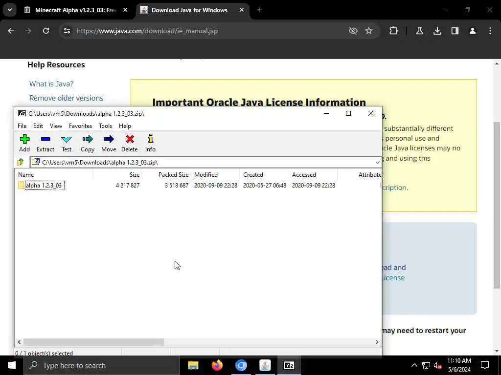Open the View menu in 7-Zip

[x=56, y=126]
